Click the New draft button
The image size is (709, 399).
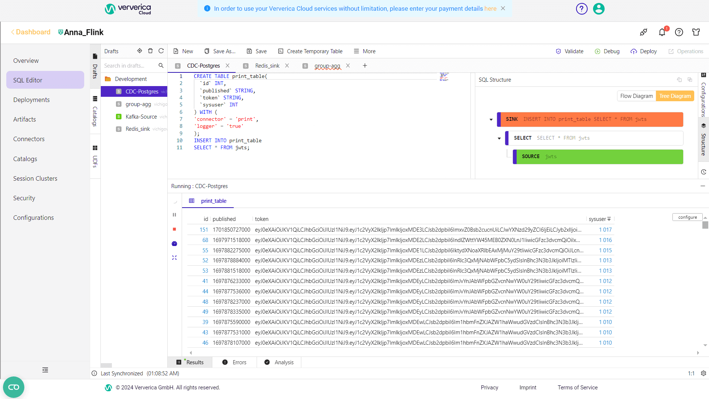point(183,51)
